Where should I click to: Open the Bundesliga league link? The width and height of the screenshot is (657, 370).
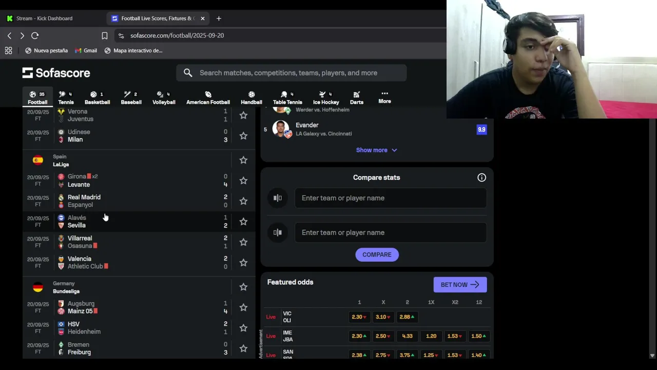tap(66, 291)
